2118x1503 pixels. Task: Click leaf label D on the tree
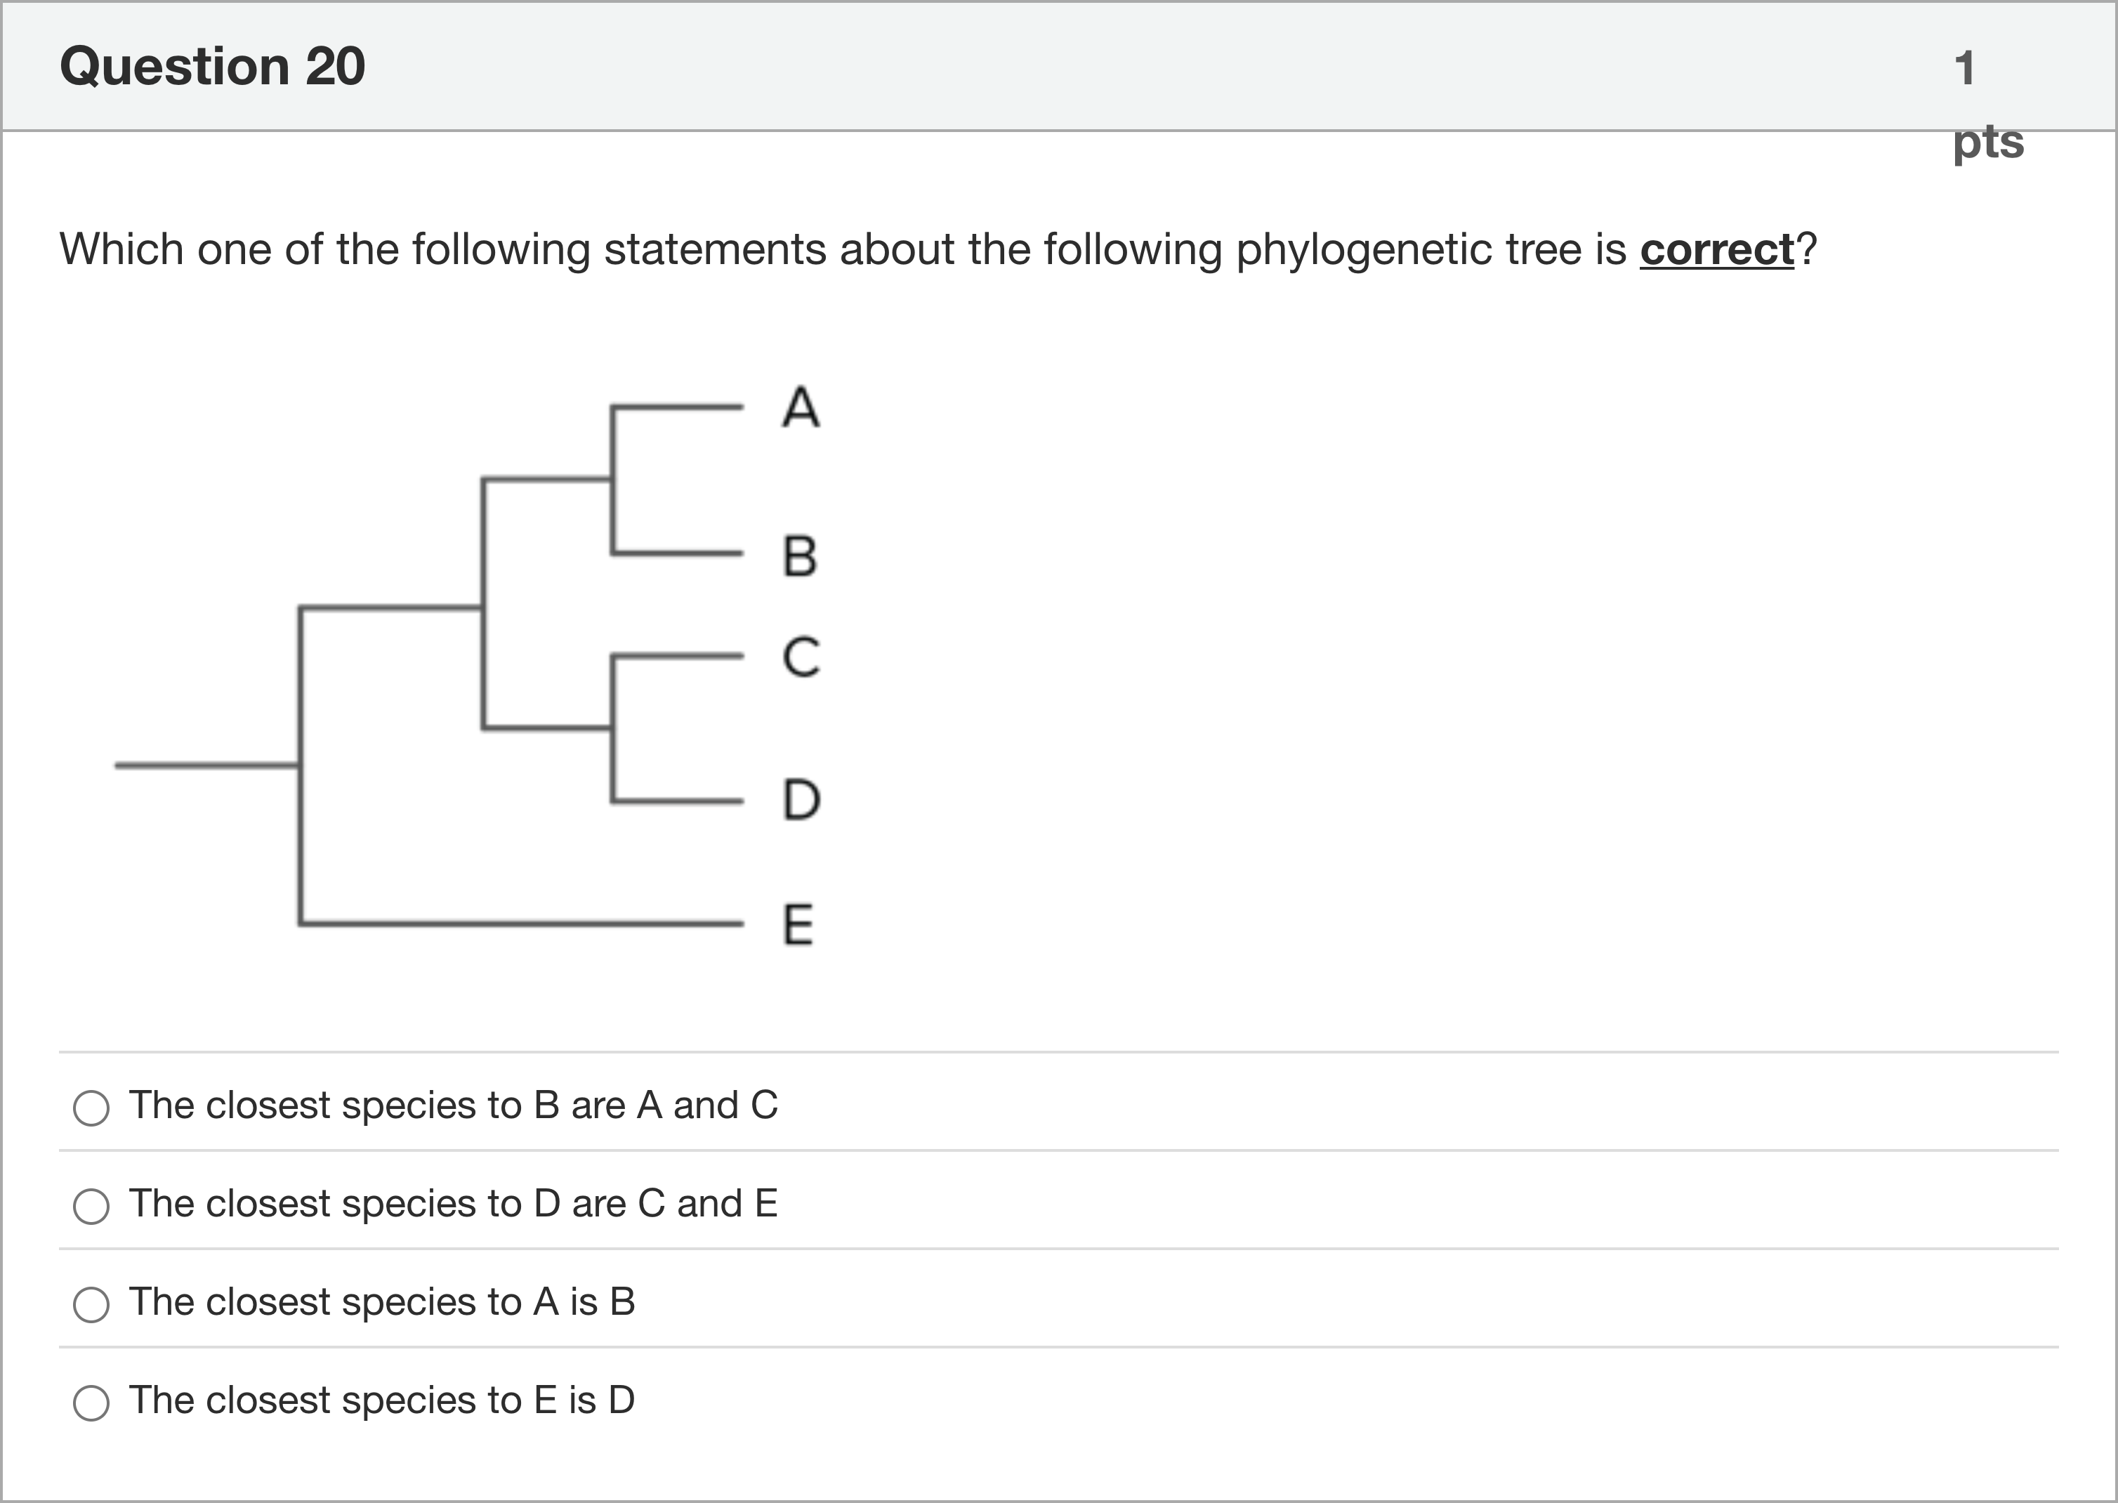(x=801, y=800)
